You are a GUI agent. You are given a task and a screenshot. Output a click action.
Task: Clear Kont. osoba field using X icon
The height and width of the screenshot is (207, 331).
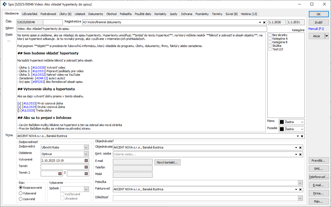tap(300, 154)
